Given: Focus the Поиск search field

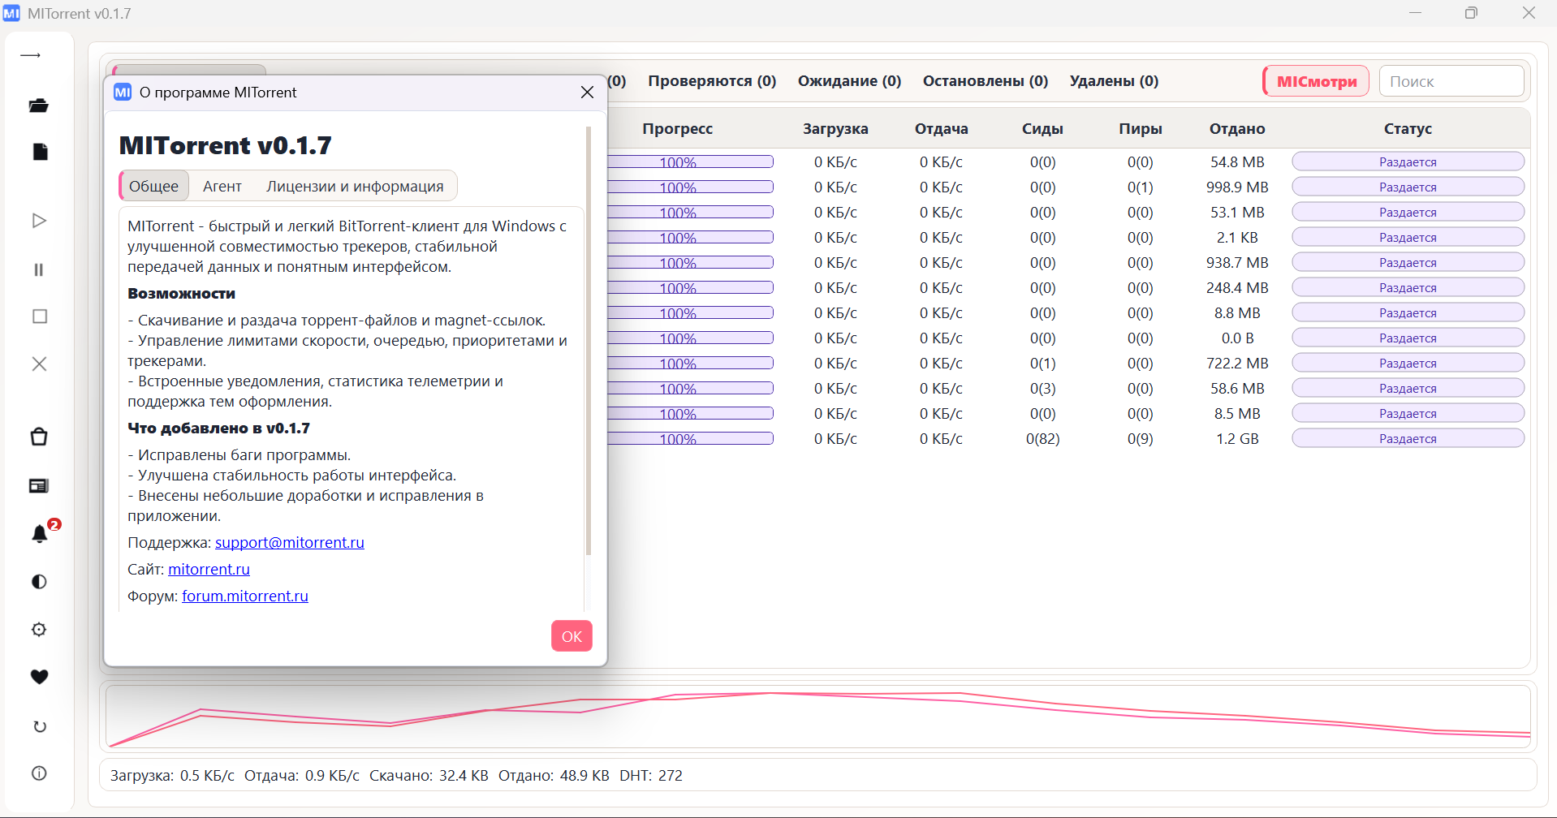Looking at the screenshot, I should point(1451,81).
